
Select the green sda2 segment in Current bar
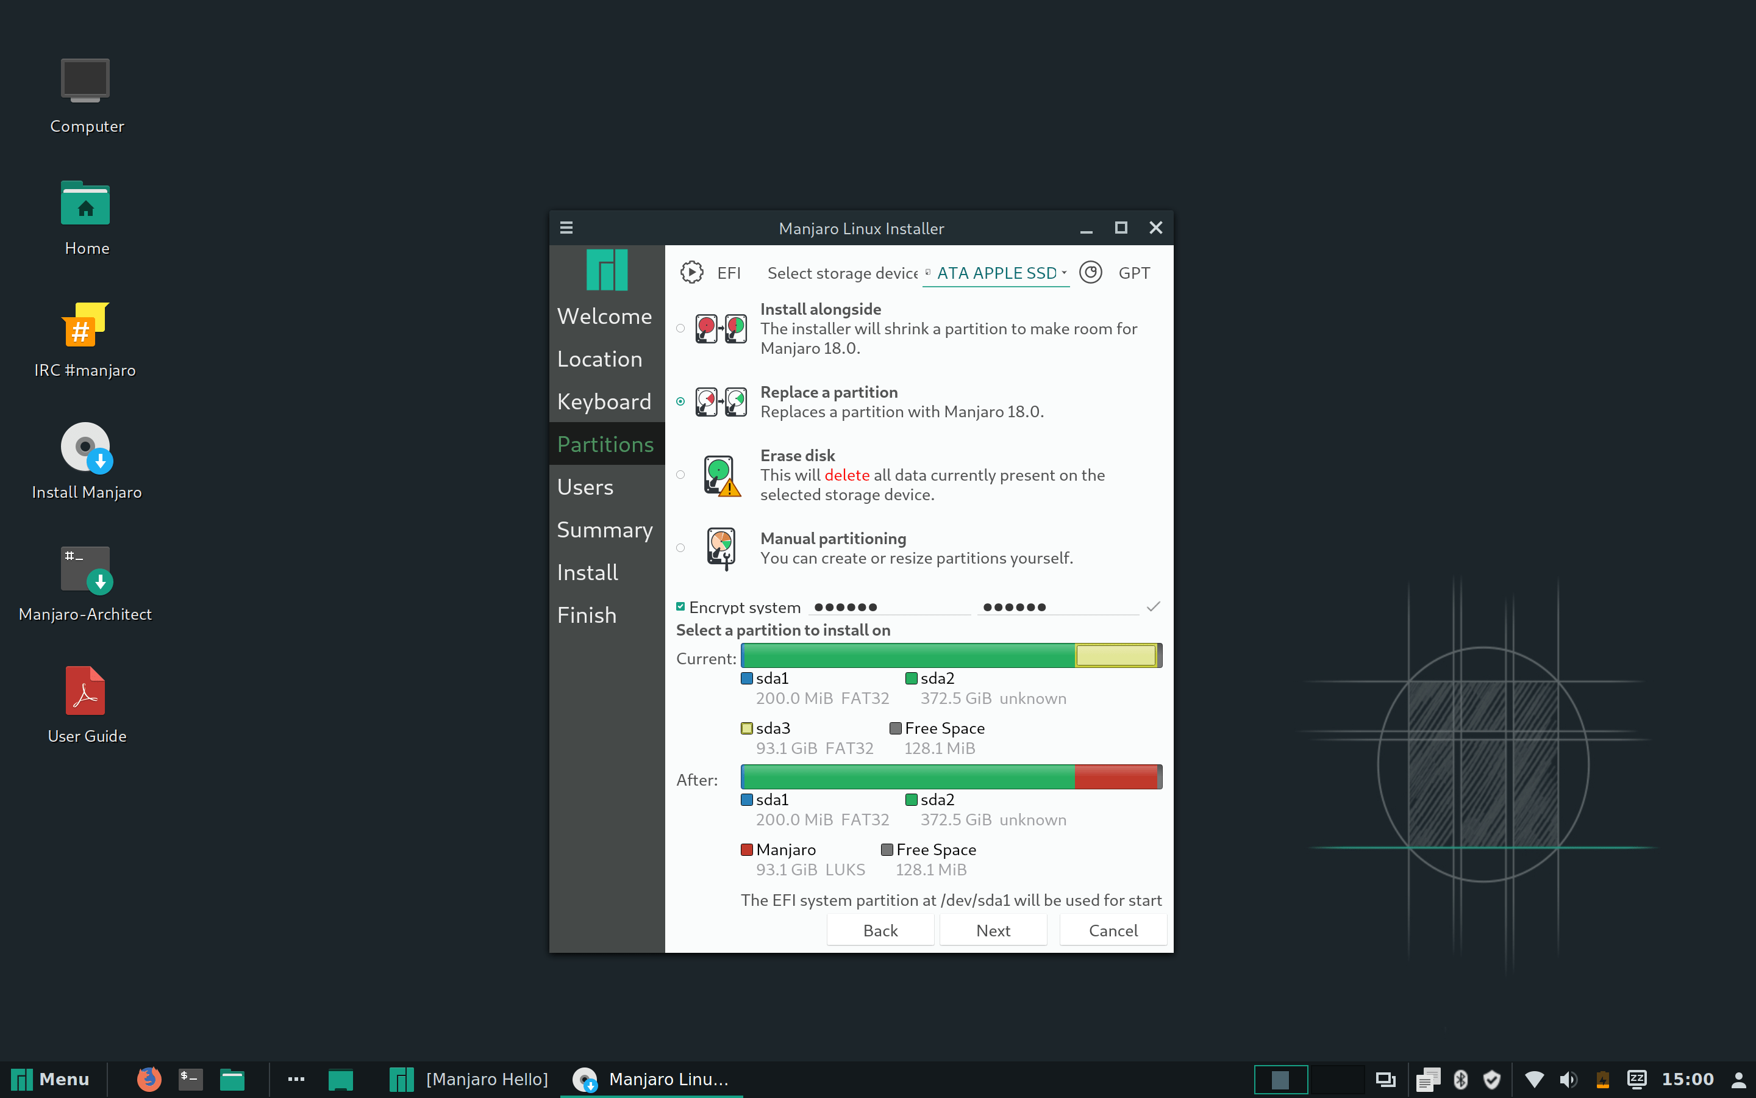click(x=910, y=655)
